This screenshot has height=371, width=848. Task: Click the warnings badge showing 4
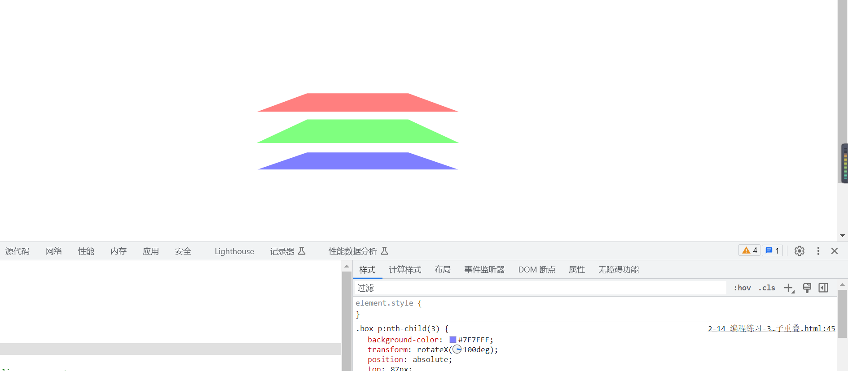(x=749, y=250)
